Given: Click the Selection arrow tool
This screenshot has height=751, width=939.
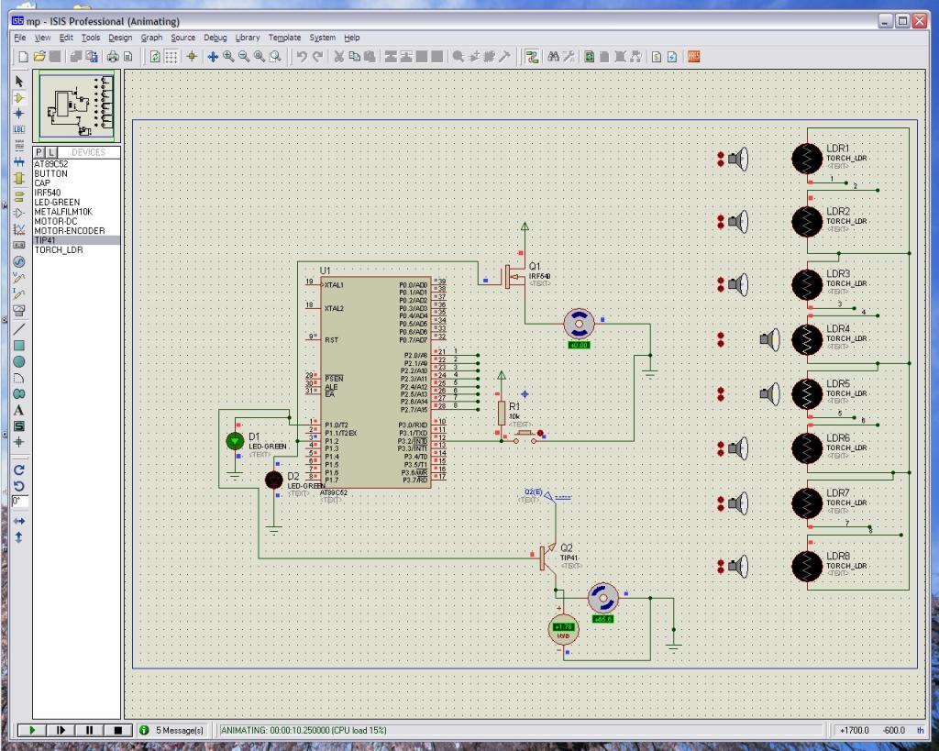Looking at the screenshot, I should coord(18,81).
